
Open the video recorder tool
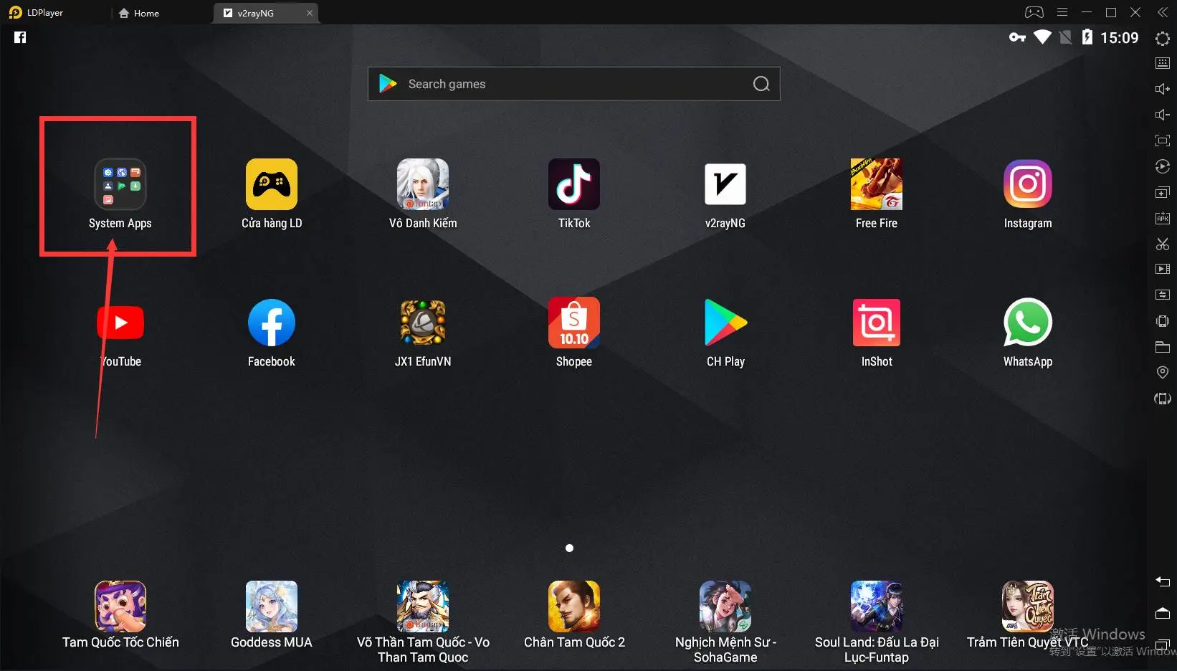[x=1163, y=270]
